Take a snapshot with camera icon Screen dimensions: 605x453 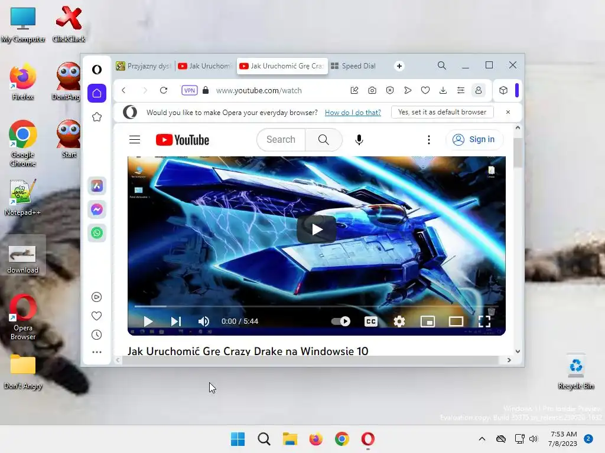click(372, 90)
